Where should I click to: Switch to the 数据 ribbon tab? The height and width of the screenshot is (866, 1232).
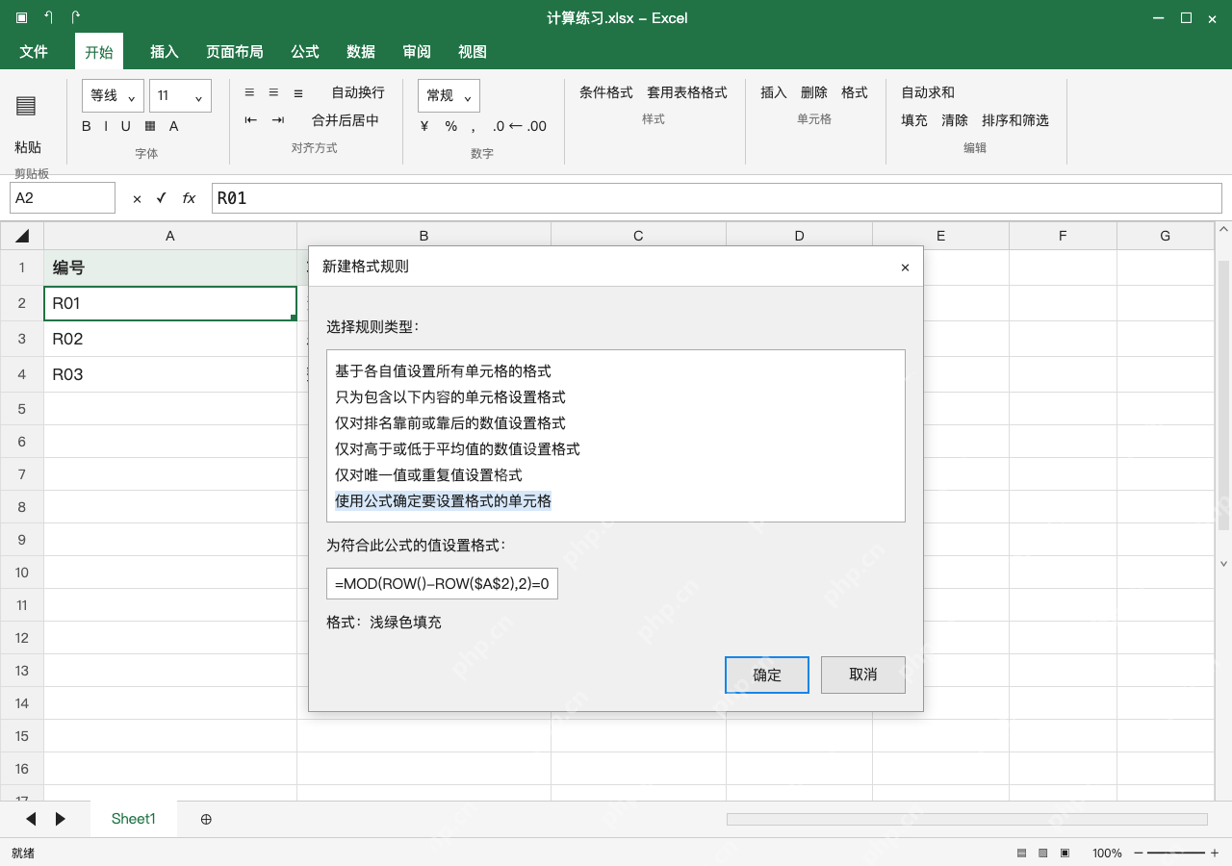point(361,52)
